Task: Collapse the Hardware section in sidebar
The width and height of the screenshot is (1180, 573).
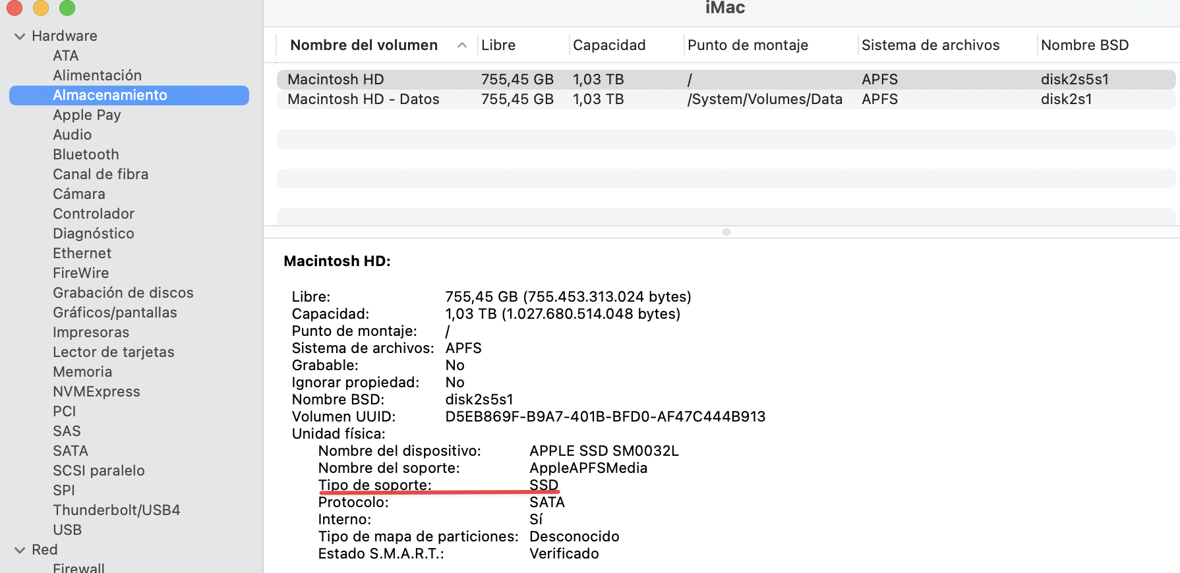Action: click(x=20, y=36)
